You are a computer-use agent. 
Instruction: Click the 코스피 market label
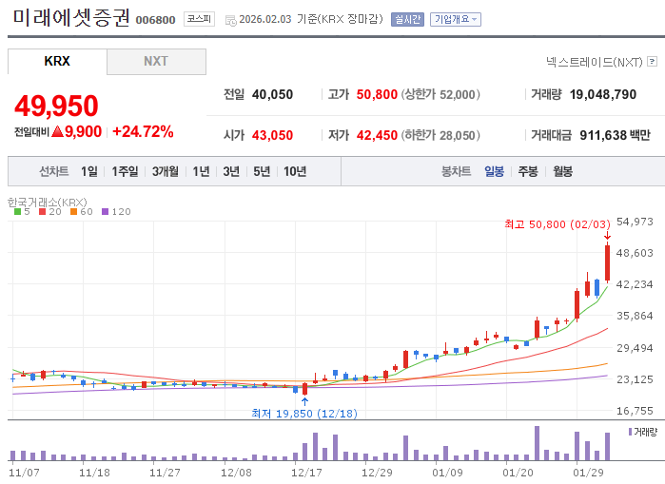pyautogui.click(x=199, y=19)
